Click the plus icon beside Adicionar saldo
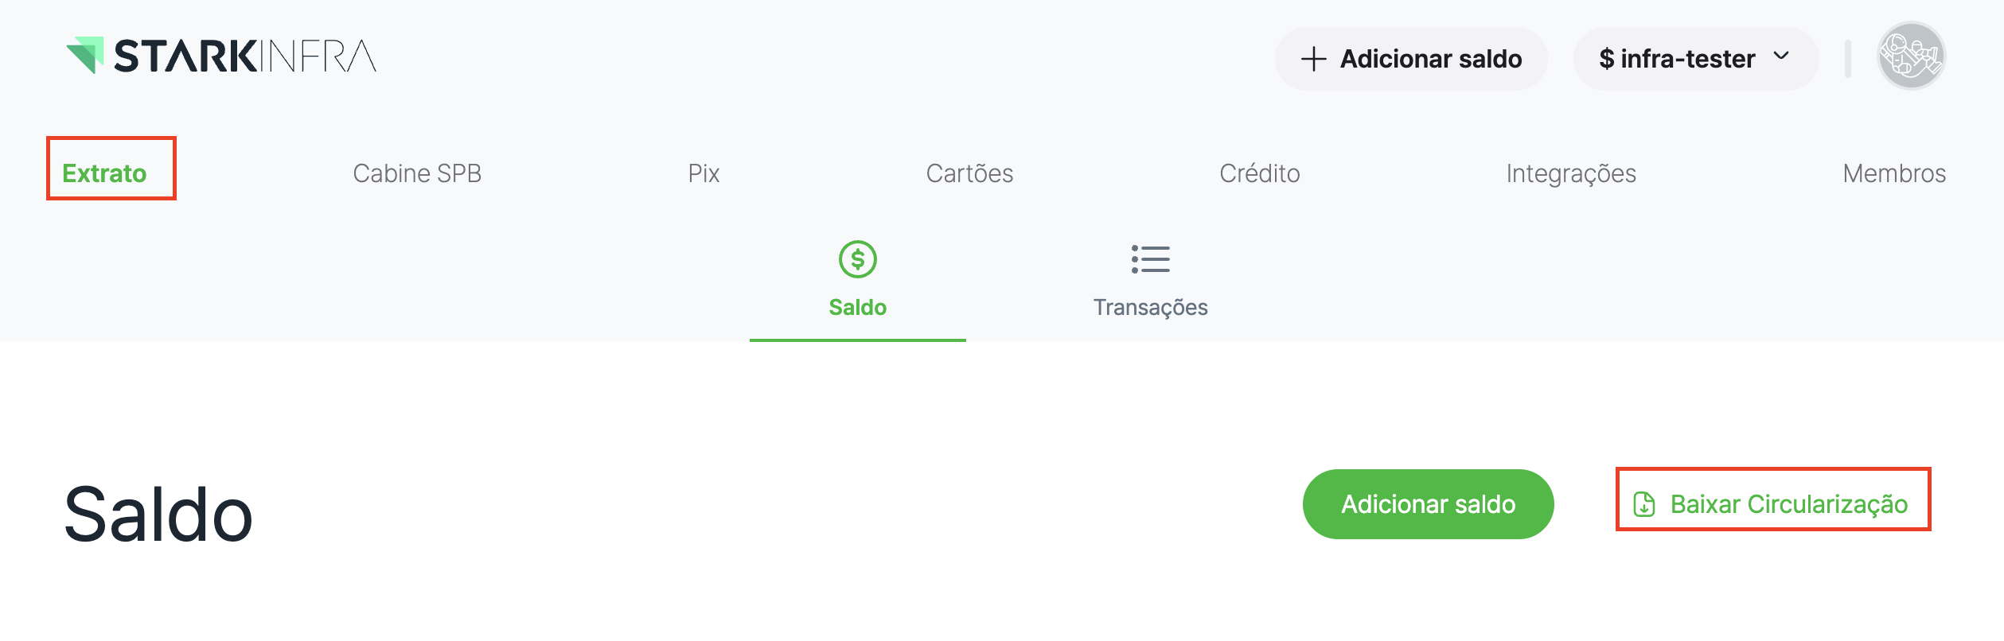The image size is (2004, 641). click(x=1313, y=59)
